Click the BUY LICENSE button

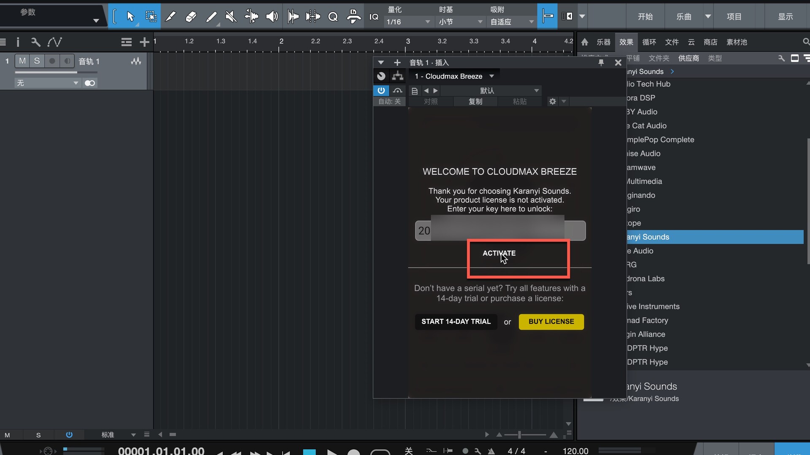(x=551, y=321)
